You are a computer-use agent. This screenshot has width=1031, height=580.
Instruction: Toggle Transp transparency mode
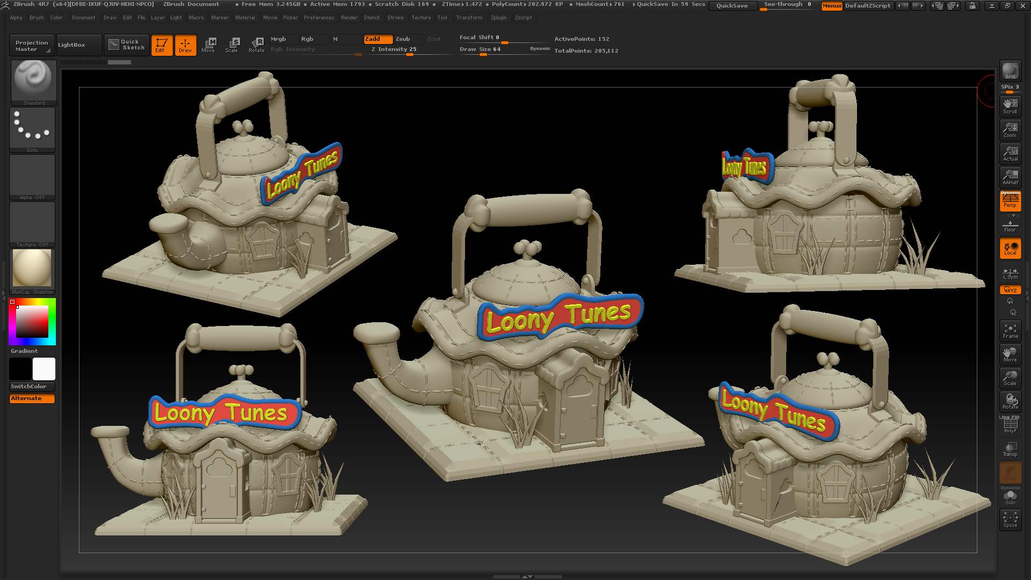pos(1010,448)
